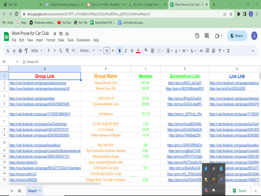The width and height of the screenshot is (261, 196).
Task: Click Bluetooth icon in system tray popup
Action: [x=206, y=169]
